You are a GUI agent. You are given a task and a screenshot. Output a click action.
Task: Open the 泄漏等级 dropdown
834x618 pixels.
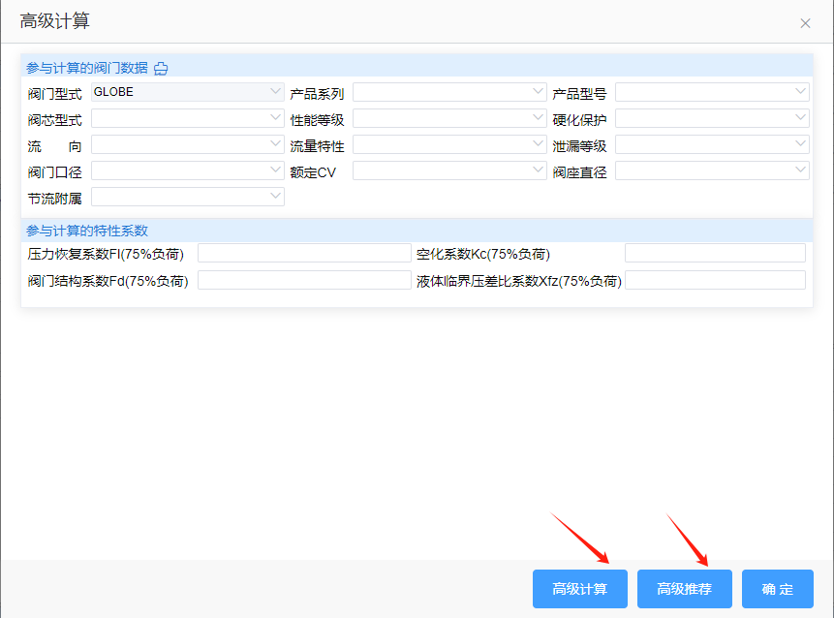tap(712, 144)
